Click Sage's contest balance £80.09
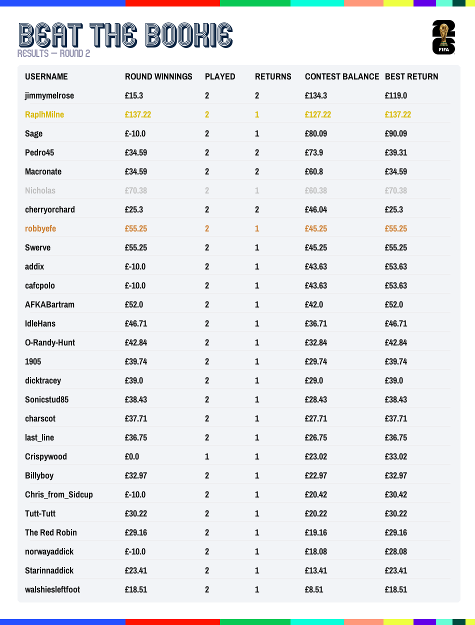This screenshot has width=475, height=625. coord(316,133)
